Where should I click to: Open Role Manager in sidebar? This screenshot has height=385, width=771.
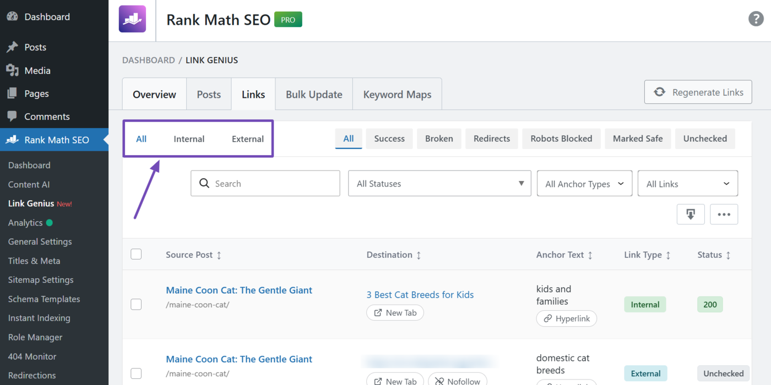tap(35, 337)
